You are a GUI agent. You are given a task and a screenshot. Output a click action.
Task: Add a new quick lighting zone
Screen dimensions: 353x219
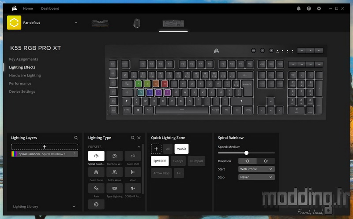point(156,149)
